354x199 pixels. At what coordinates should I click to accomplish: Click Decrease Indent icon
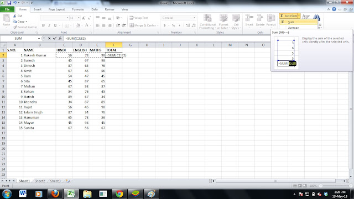coord(118,25)
